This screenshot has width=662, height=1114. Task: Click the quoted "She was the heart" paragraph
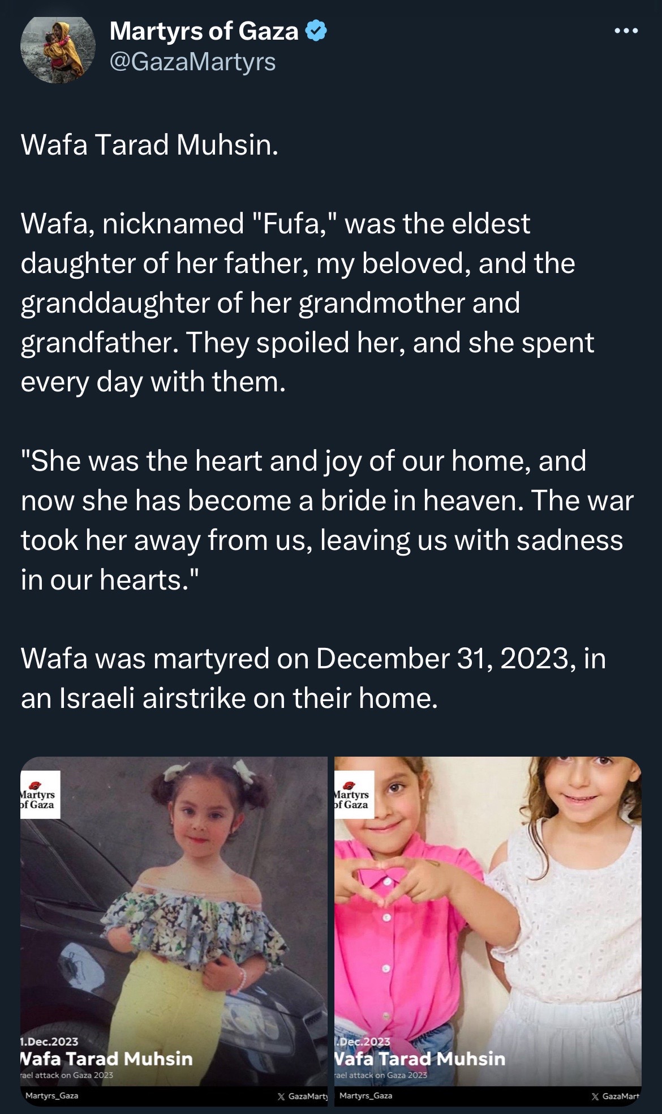coord(327,520)
